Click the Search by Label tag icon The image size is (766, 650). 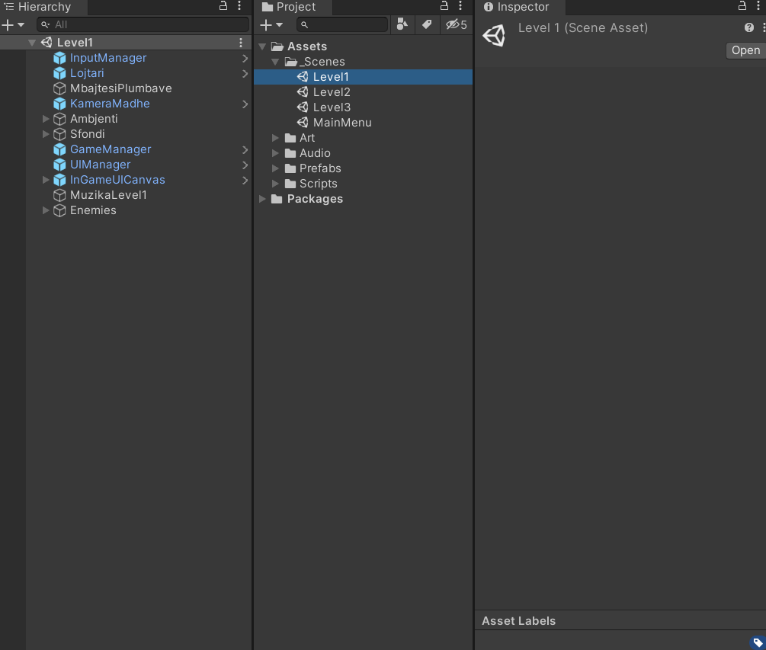[x=427, y=24]
